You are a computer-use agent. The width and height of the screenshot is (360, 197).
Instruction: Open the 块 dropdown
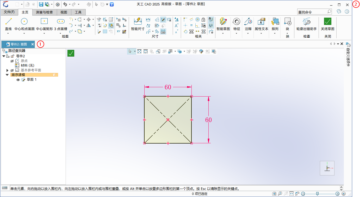coord(287,33)
